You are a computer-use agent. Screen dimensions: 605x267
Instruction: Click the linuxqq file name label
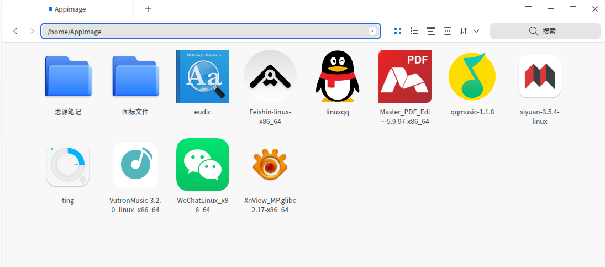[x=338, y=112]
